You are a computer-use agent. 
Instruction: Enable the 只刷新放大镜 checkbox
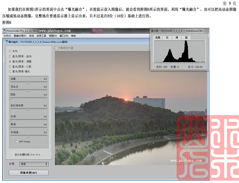[x=56, y=48]
